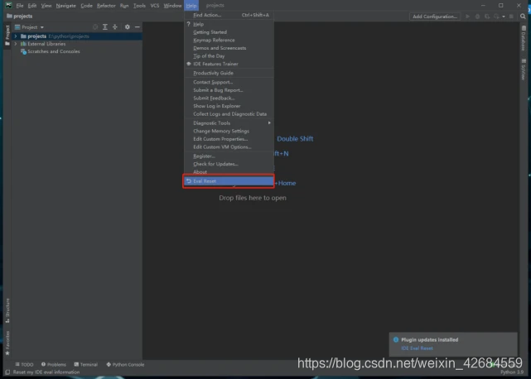Open the Diagnostic Tools submenu arrow
This screenshot has height=379, width=531.
coord(269,123)
